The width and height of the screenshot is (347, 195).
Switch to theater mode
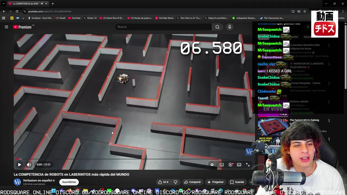click(239, 164)
